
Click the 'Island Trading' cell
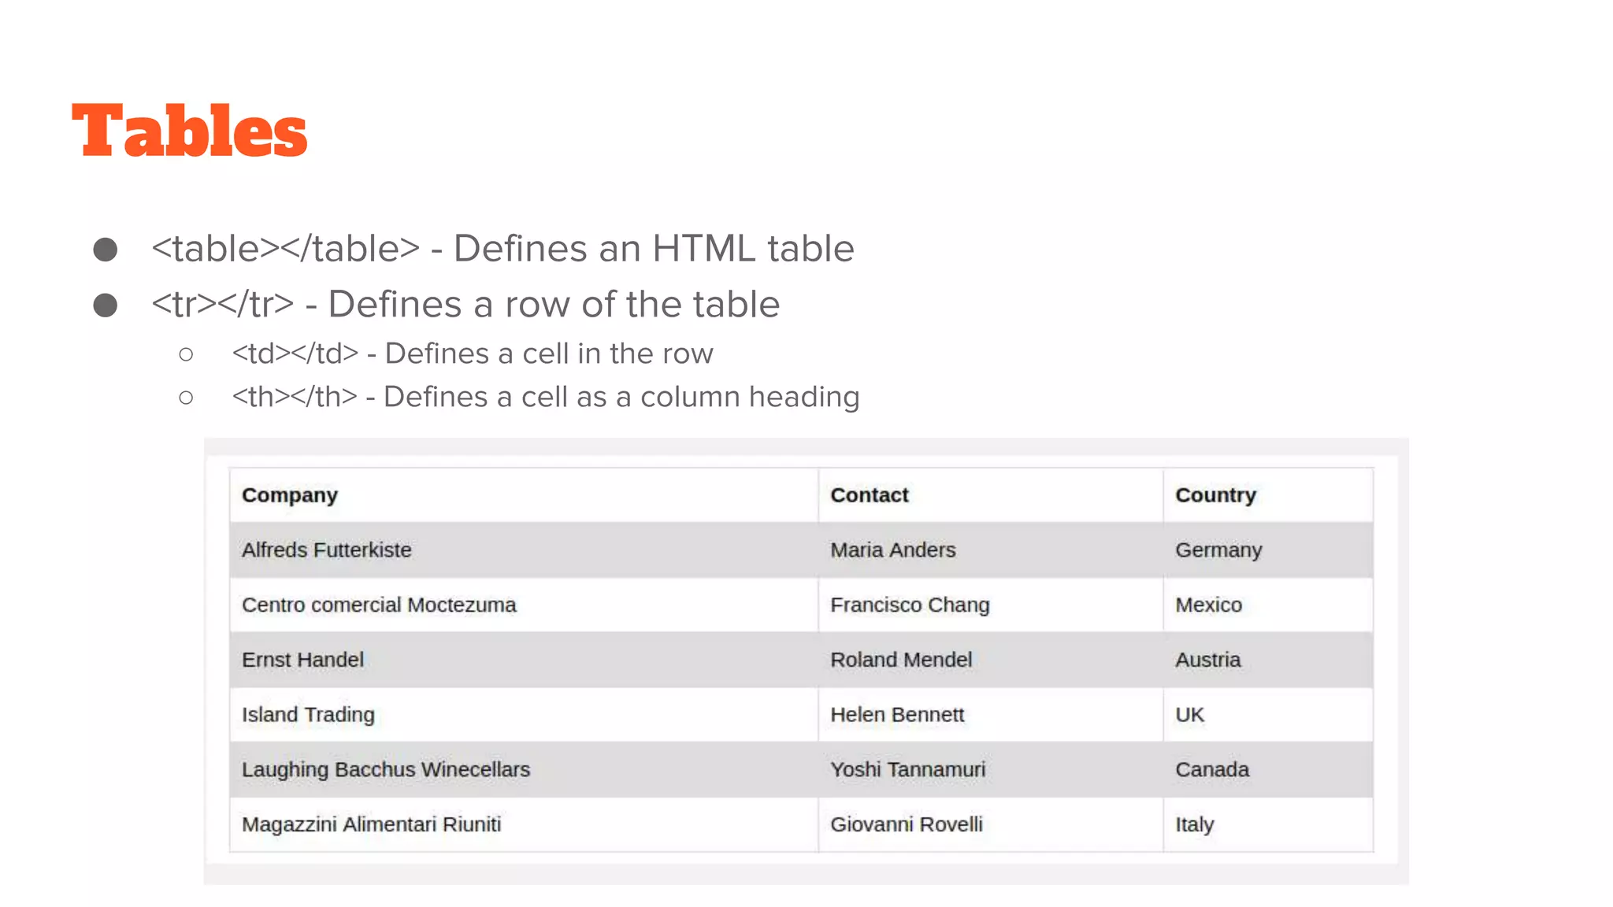(x=524, y=714)
